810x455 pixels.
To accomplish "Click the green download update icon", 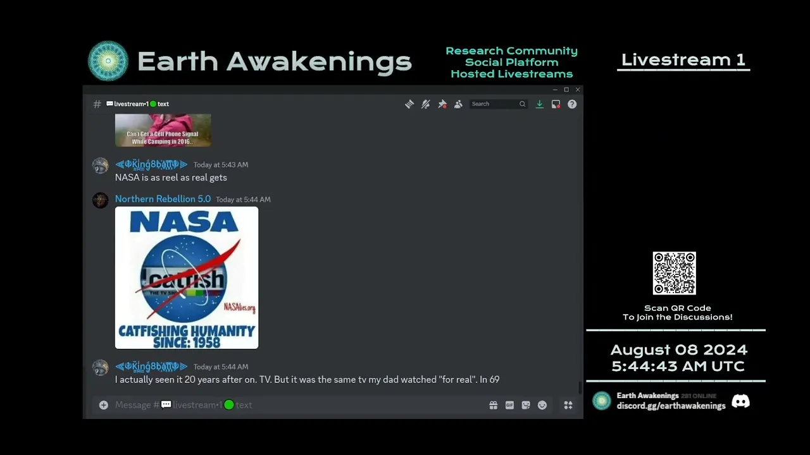I will click(539, 104).
